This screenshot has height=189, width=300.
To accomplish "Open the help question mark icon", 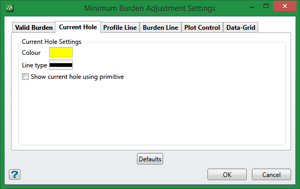I will click(15, 174).
